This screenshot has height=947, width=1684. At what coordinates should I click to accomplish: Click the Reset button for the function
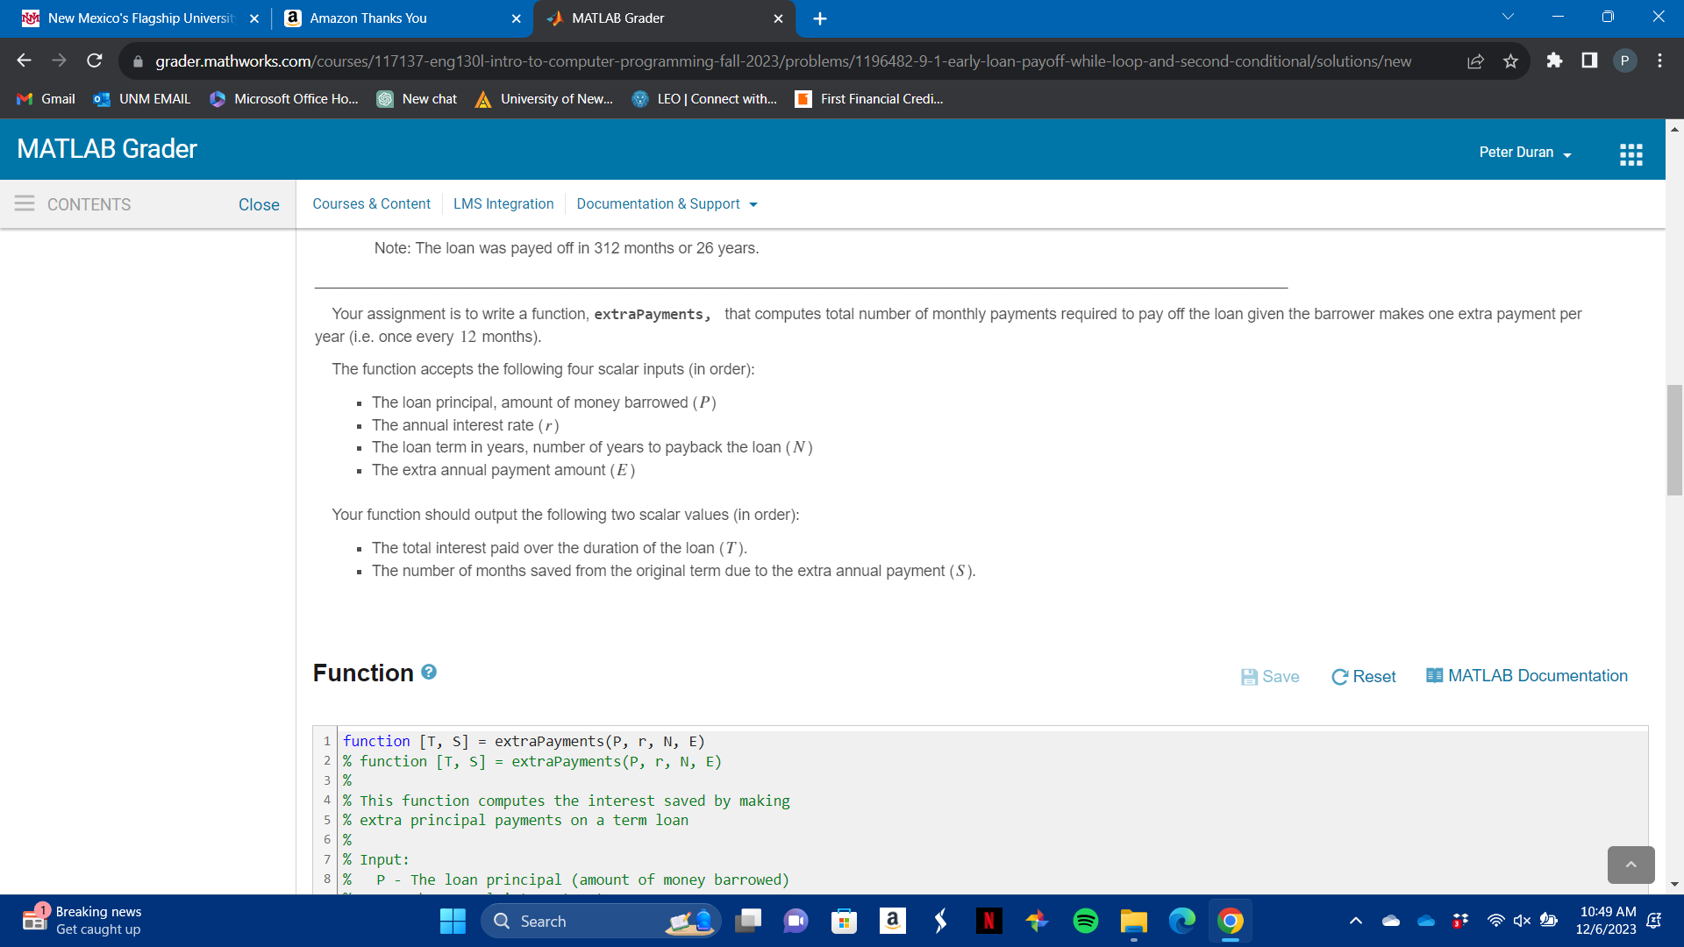1364,676
